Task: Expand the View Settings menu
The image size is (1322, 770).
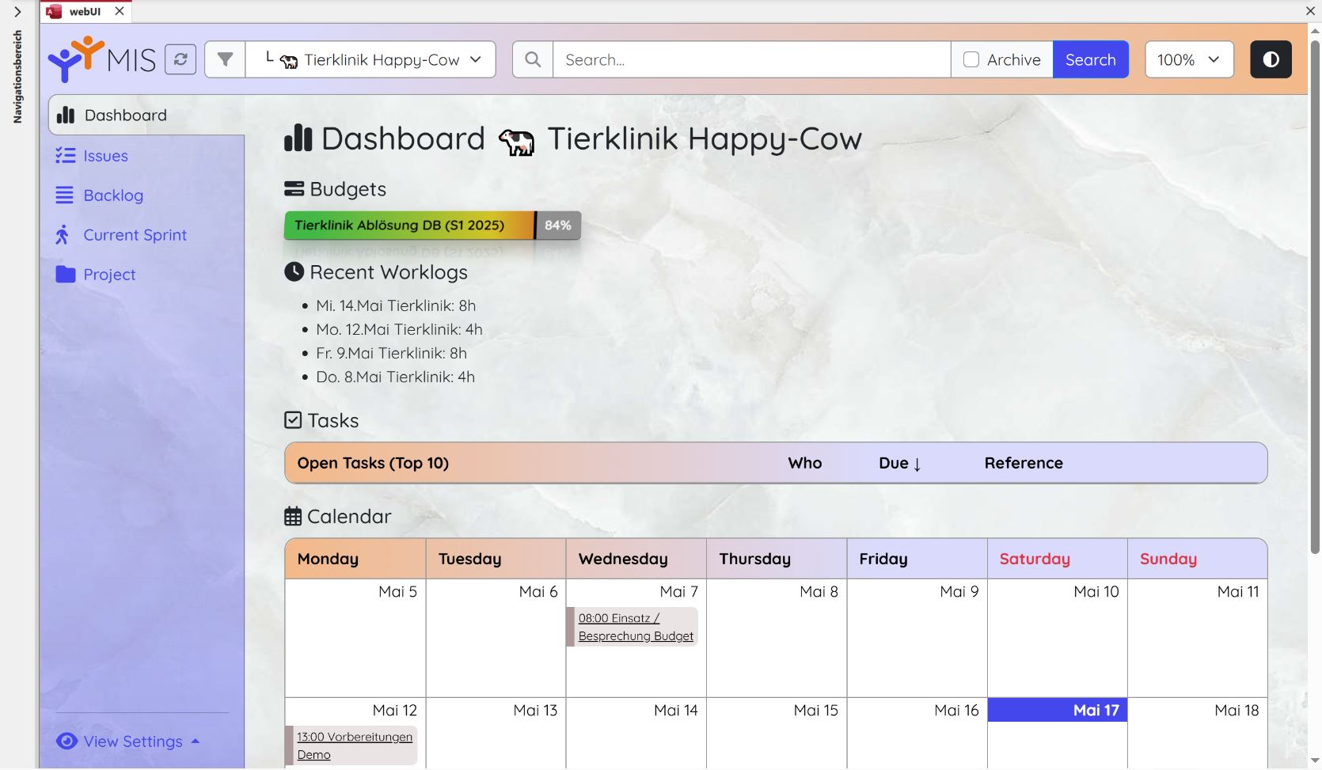Action: 133,742
